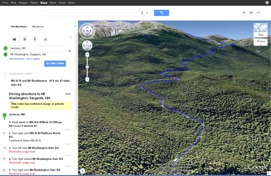Image resolution: width=271 pixels, height=176 pixels.
Task: Pause the 3D route flyover
Action: (x=82, y=171)
